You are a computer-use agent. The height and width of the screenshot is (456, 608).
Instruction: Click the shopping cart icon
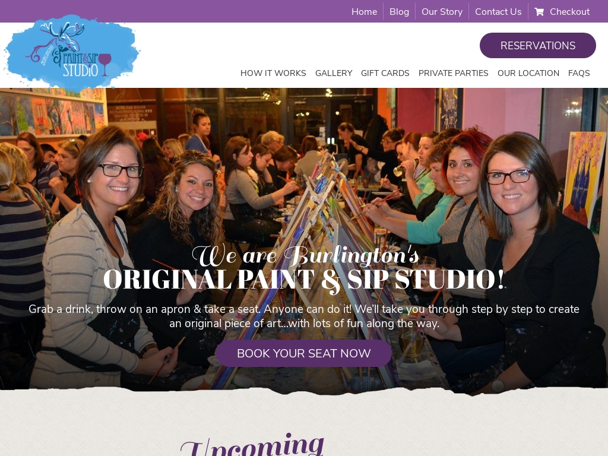coord(539,12)
